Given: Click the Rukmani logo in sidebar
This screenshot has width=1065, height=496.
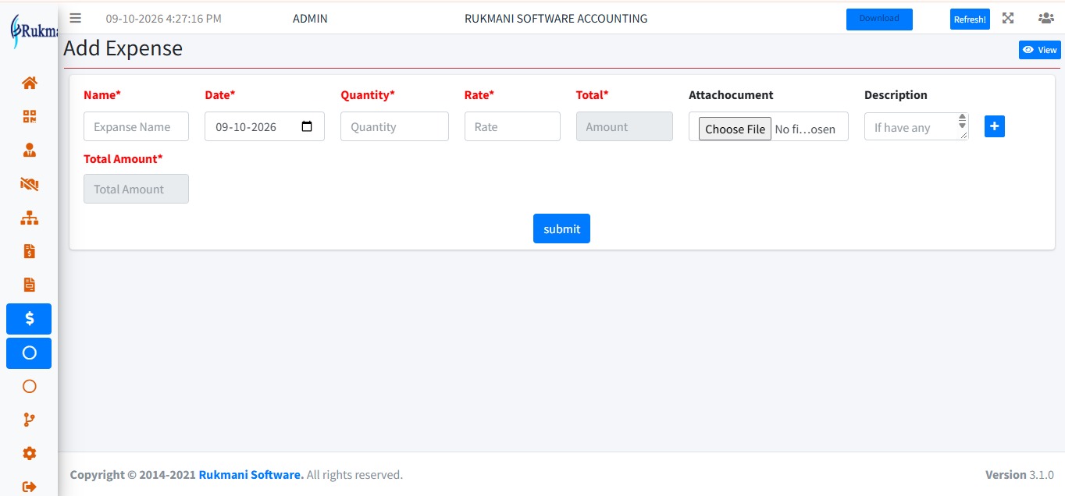Looking at the screenshot, I should (33, 33).
